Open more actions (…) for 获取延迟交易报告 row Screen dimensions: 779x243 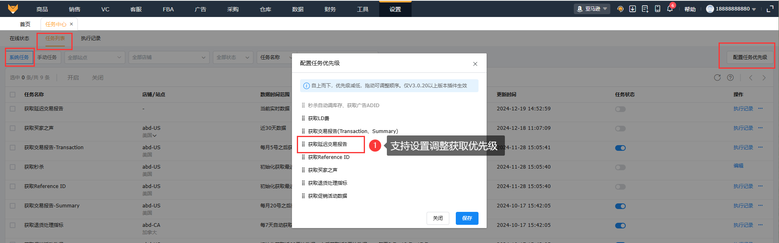760,108
